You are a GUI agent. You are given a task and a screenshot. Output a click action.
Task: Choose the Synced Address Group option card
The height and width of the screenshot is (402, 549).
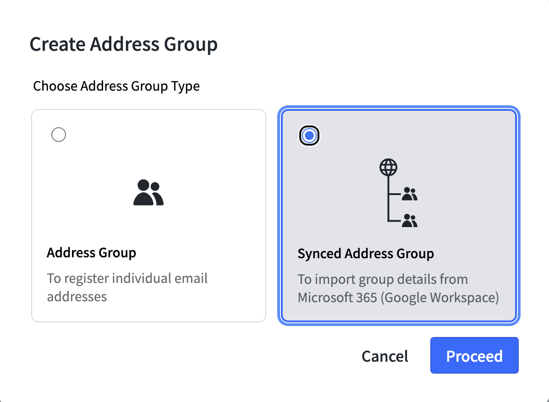tap(399, 215)
